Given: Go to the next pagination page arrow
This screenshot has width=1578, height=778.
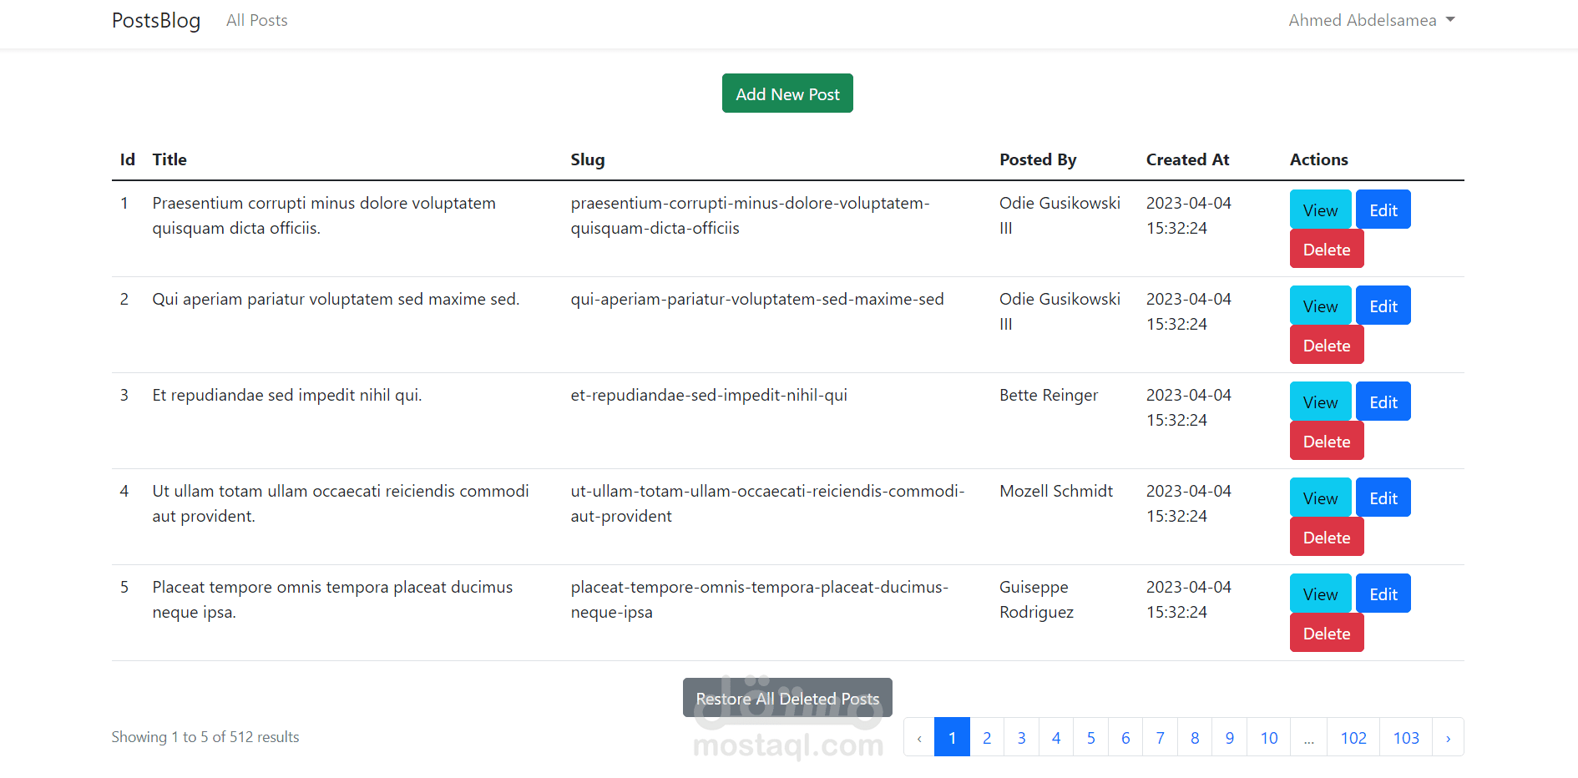Looking at the screenshot, I should tap(1448, 738).
